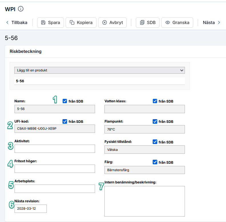Viewport: 226px width, 222px height.
Task: Click the Kopiera copy button
Action: pyautogui.click(x=81, y=23)
